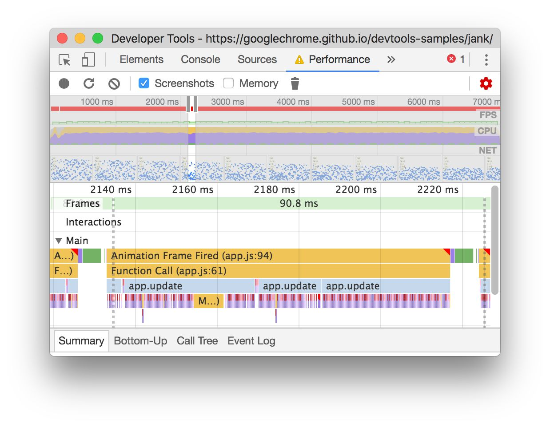Click the 3000 ms overview ruler mark
550x427 pixels.
click(227, 102)
